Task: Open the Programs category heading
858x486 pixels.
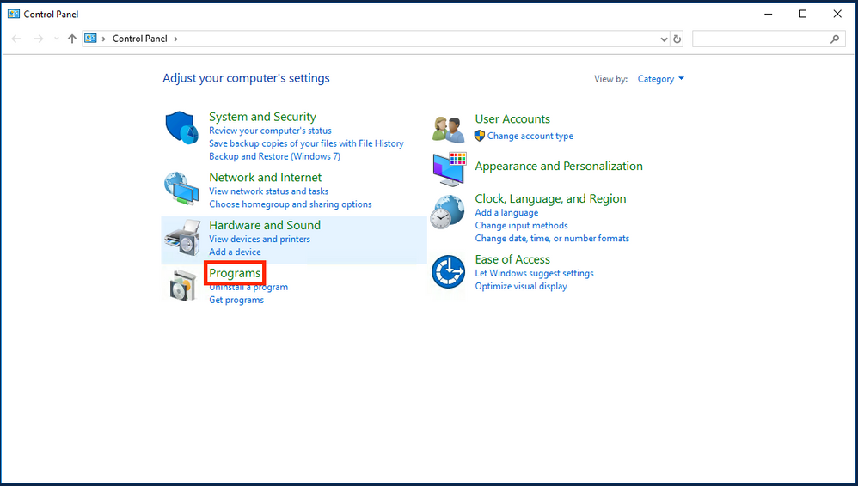Action: pyautogui.click(x=235, y=273)
